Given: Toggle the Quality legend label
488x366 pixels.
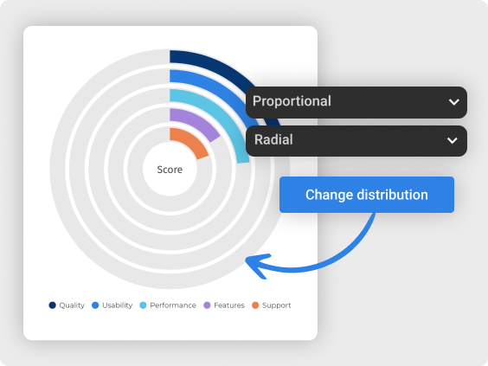Looking at the screenshot, I should [x=72, y=305].
